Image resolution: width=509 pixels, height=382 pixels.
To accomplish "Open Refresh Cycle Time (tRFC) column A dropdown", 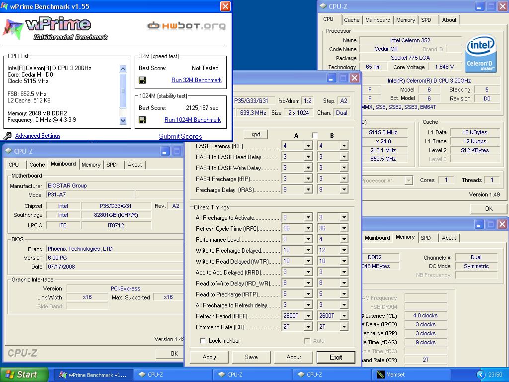I will pos(308,228).
